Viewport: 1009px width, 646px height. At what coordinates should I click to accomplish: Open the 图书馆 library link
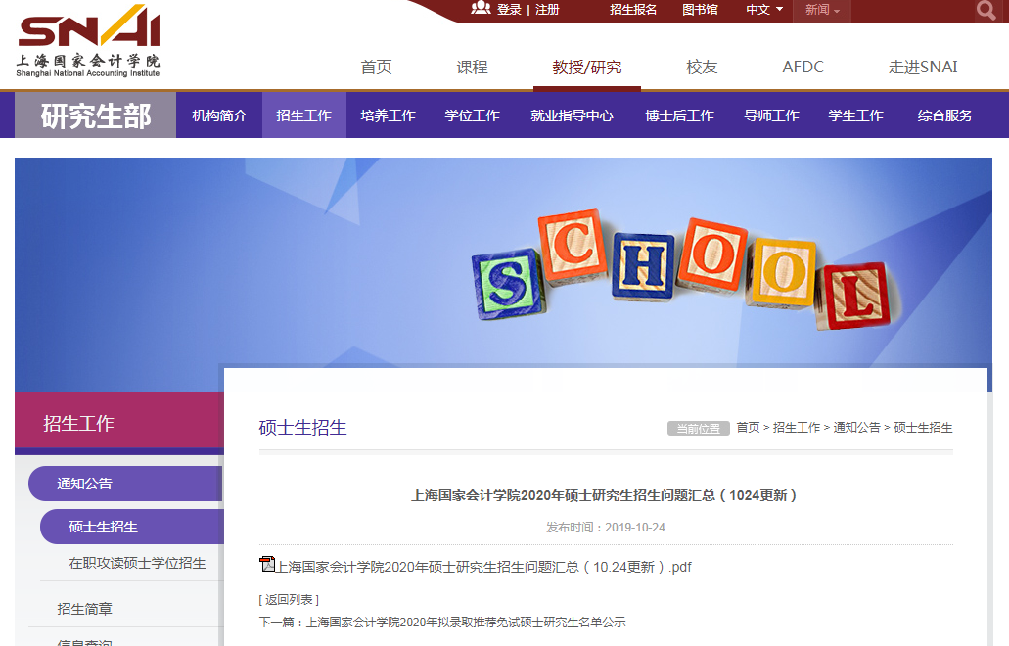click(x=699, y=10)
